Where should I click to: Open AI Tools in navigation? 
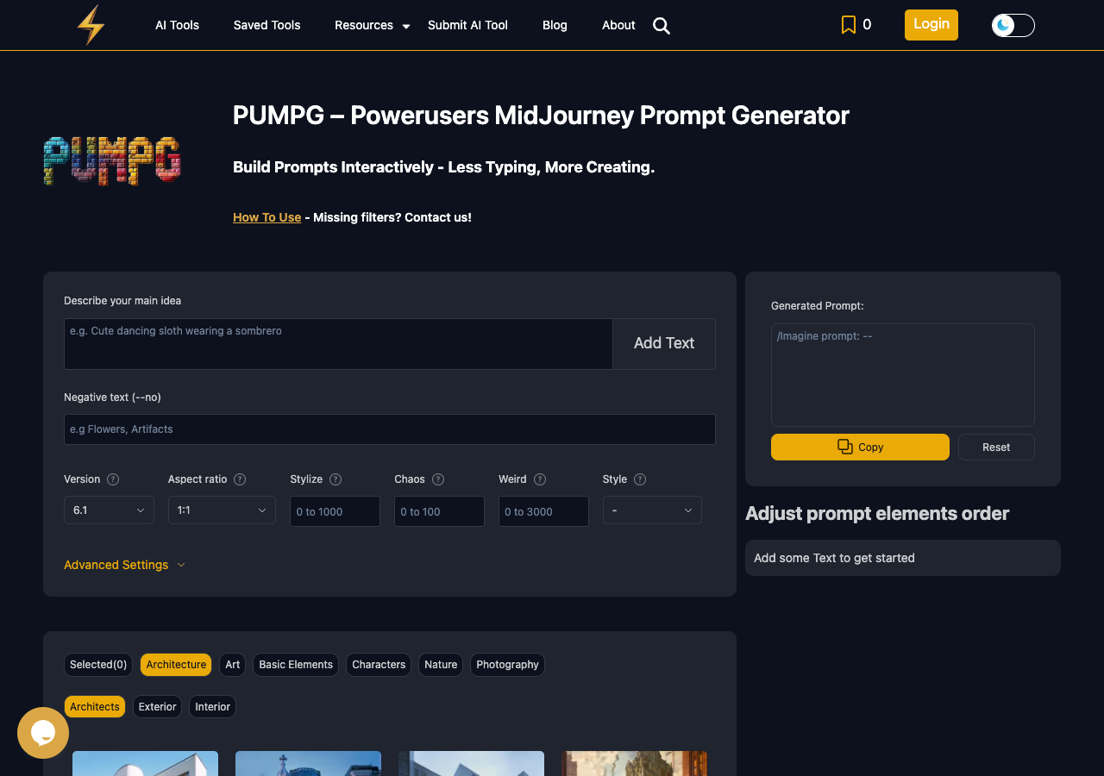coord(177,25)
